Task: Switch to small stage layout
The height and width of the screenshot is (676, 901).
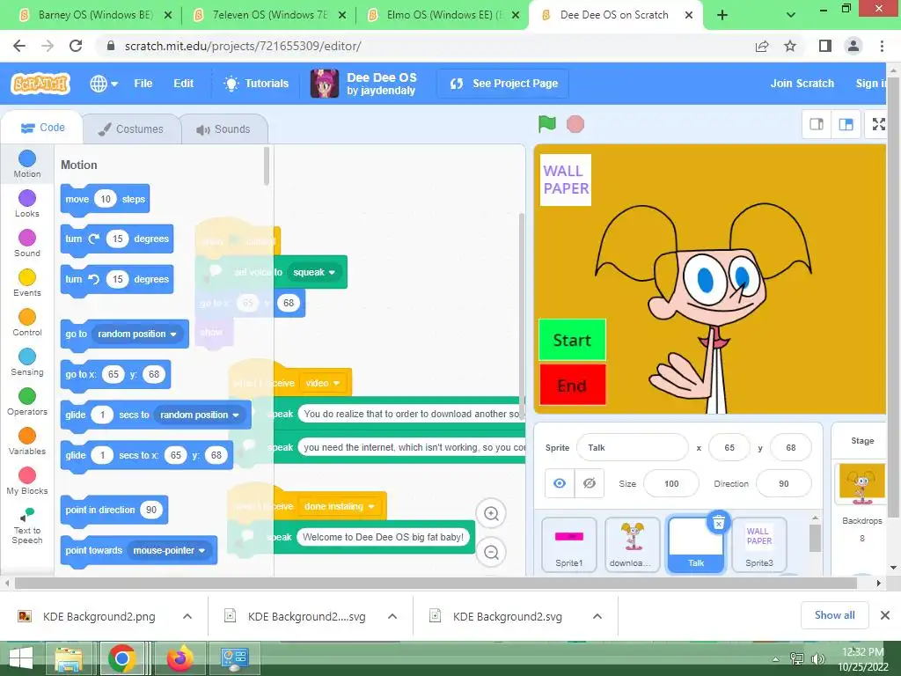Action: tap(817, 124)
